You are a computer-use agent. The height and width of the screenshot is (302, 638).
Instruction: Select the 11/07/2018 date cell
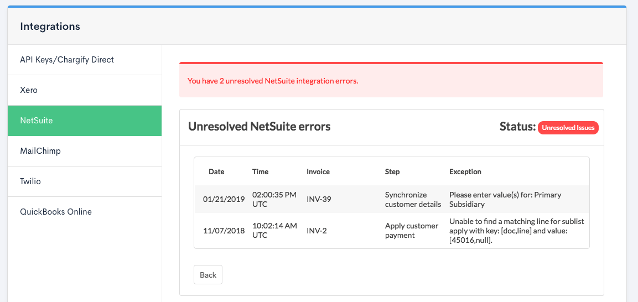(224, 231)
